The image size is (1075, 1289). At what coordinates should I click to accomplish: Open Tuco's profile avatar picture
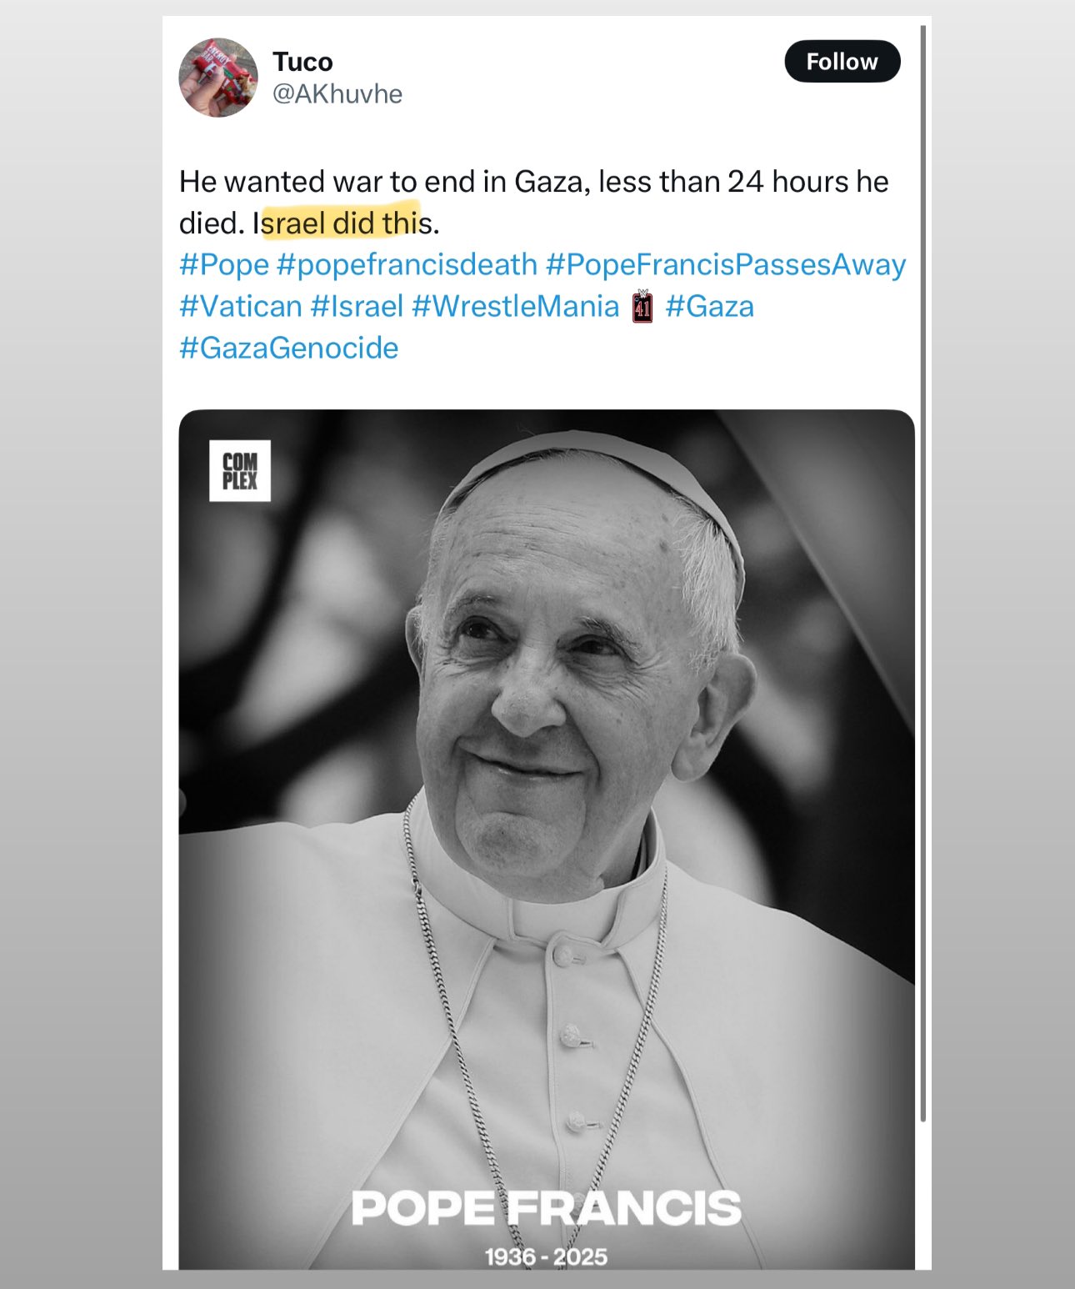pos(218,78)
